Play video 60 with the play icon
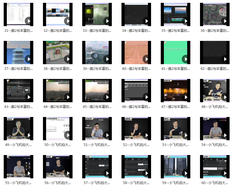The image size is (233, 186). [225, 173]
